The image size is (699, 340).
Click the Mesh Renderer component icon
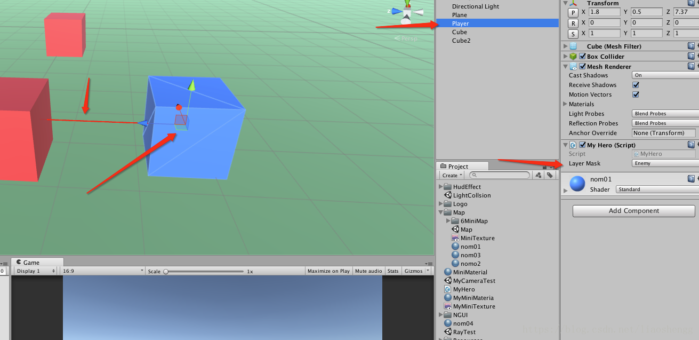(574, 66)
